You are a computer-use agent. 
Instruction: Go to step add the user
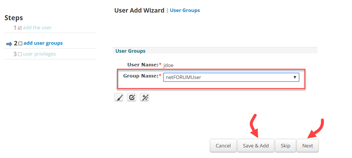click(x=37, y=28)
